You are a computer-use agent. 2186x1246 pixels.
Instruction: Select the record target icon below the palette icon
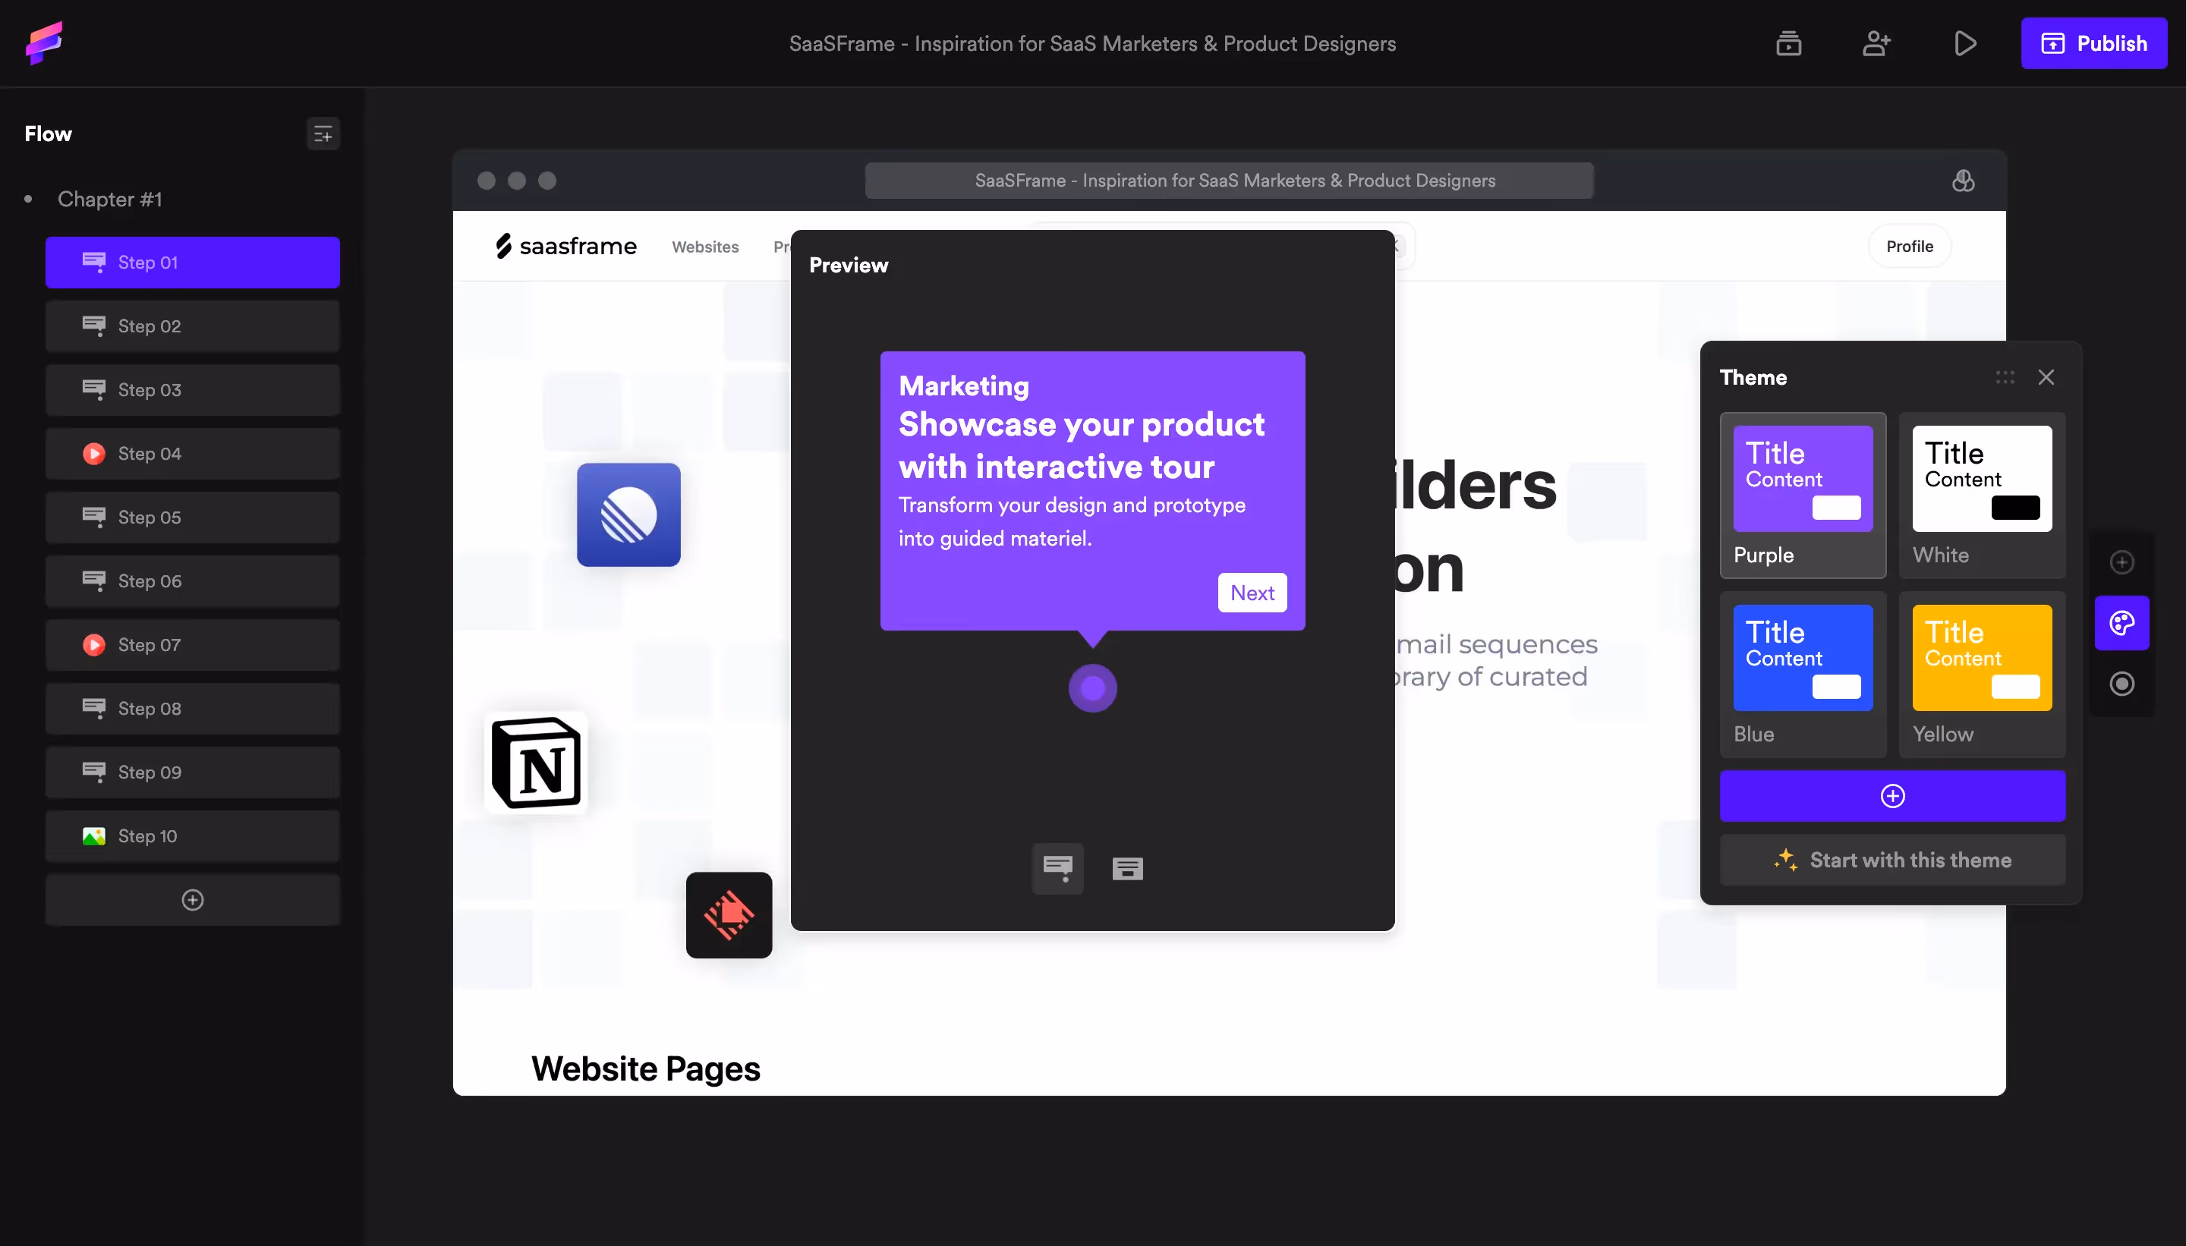click(x=2121, y=683)
